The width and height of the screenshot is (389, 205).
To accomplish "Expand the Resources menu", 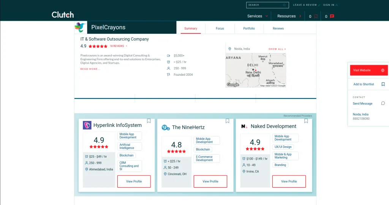I will coord(289,16).
